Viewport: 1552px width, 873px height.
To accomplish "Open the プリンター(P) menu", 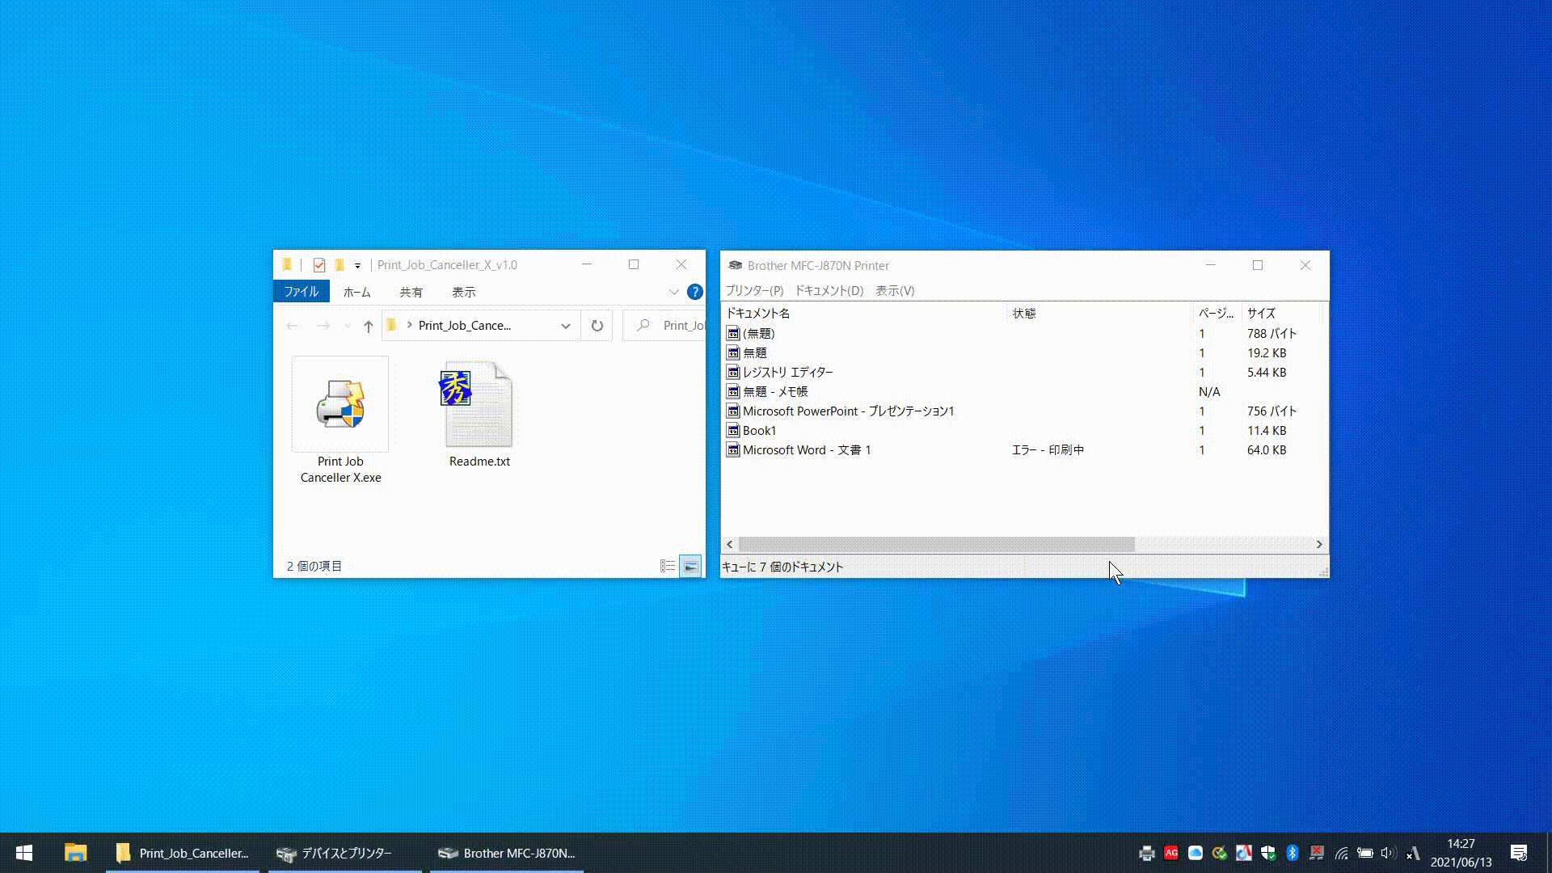I will [754, 291].
